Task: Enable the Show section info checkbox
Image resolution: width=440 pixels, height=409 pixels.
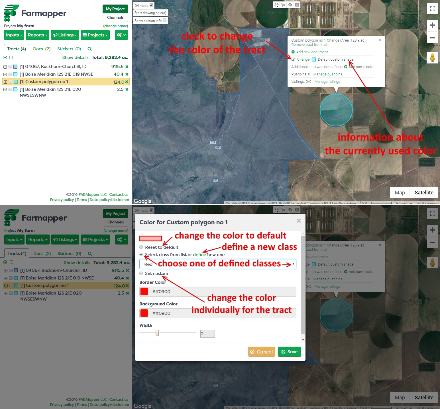Action: pos(165,20)
